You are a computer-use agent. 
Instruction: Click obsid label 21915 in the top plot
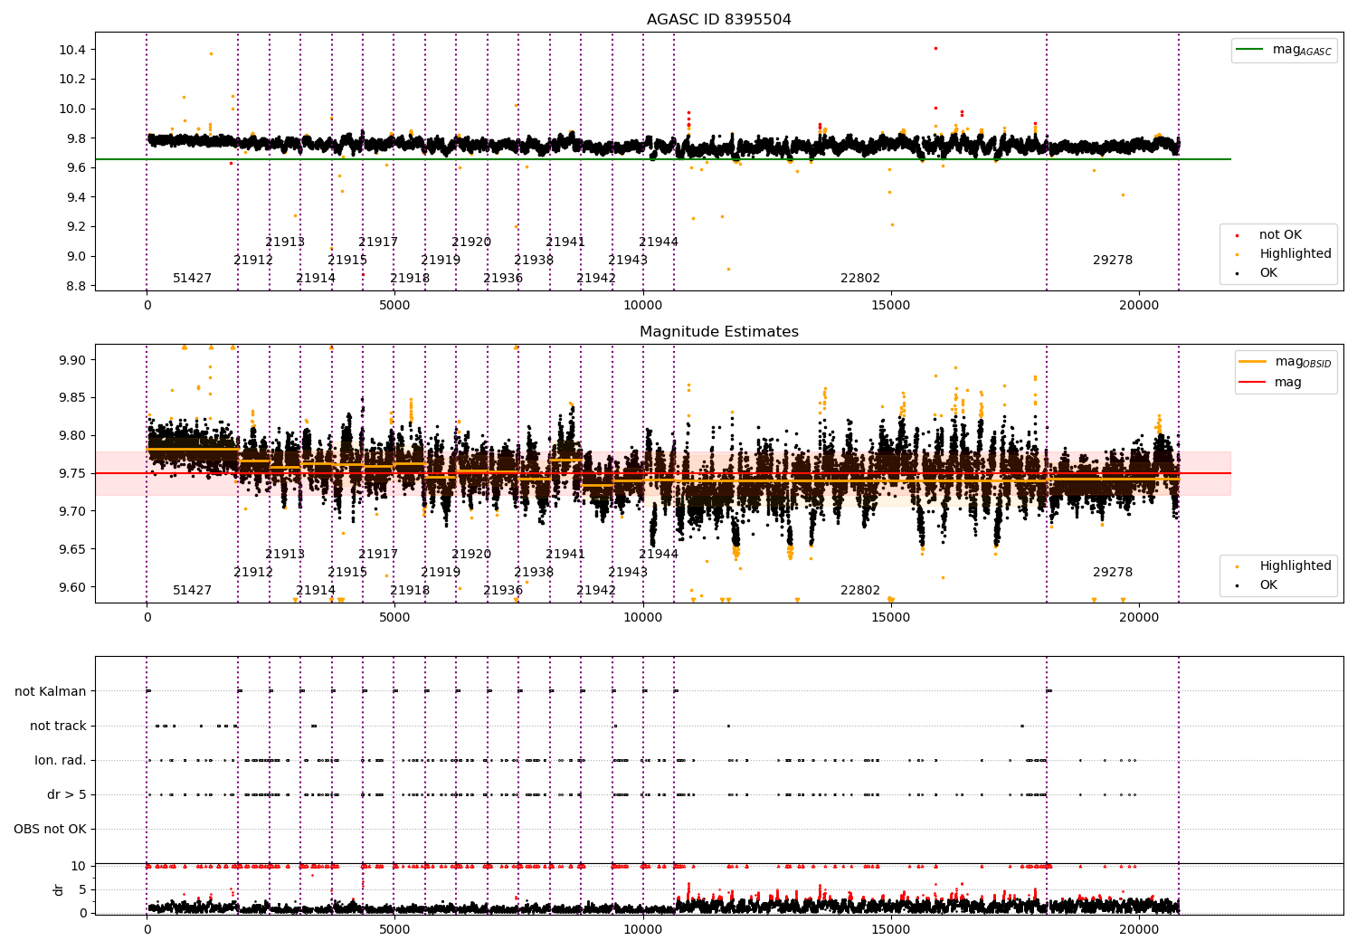click(347, 260)
